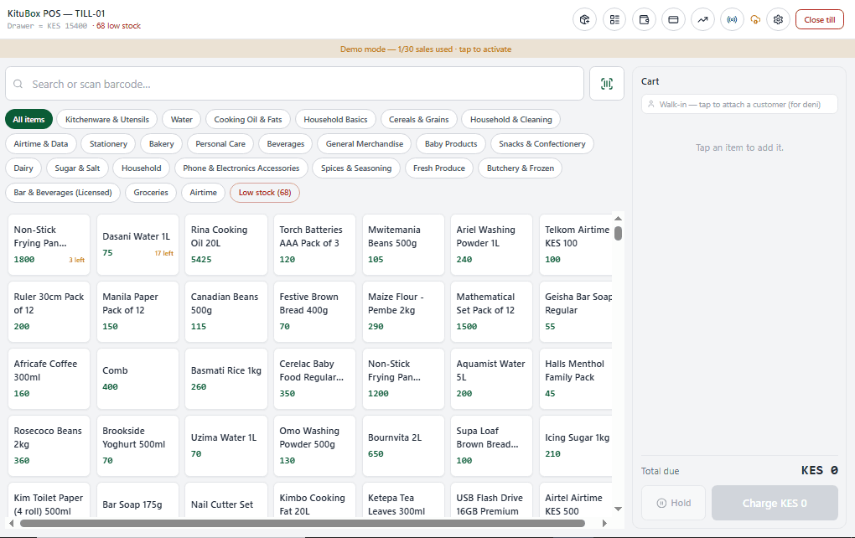This screenshot has height=538, width=855.
Task: Select the All items category
Action: click(x=28, y=119)
